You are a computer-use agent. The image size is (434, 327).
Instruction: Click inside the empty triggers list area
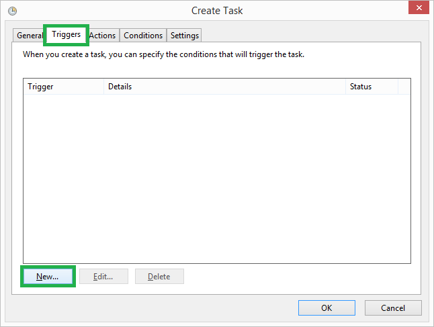pos(217,179)
